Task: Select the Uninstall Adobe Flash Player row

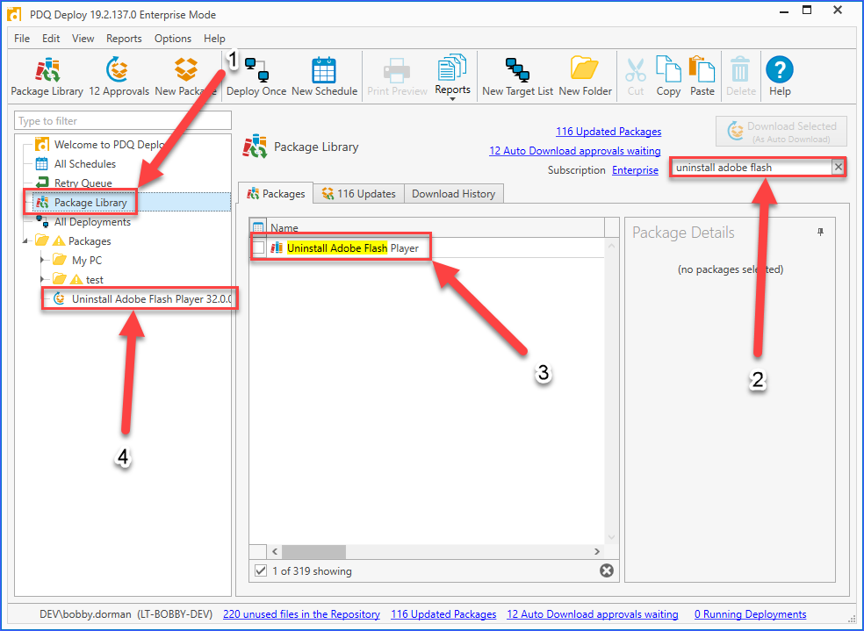Action: (427, 248)
